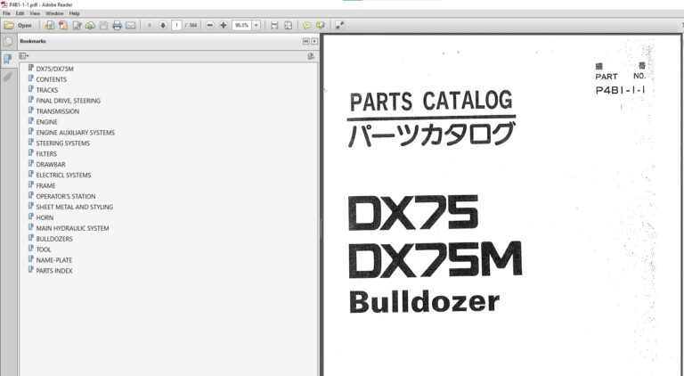684x376 pixels.
Task: Switch to read mode icon
Action: pos(339,25)
